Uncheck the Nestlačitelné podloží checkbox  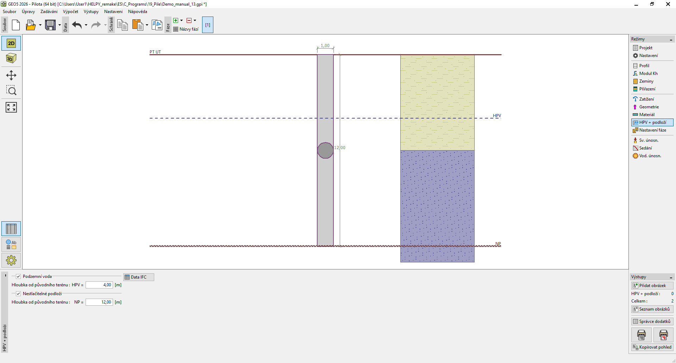[18, 294]
